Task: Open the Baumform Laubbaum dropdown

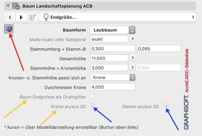Action: point(113,30)
